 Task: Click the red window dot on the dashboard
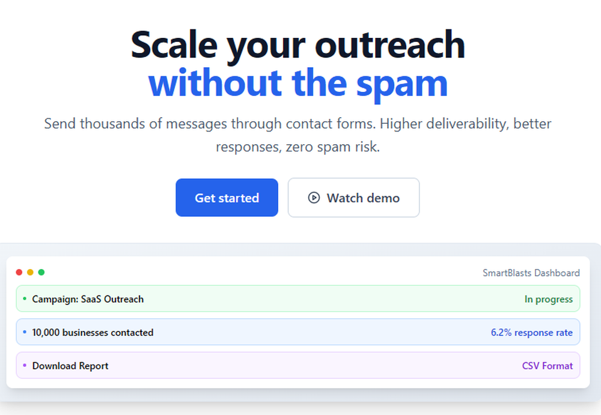click(x=19, y=272)
